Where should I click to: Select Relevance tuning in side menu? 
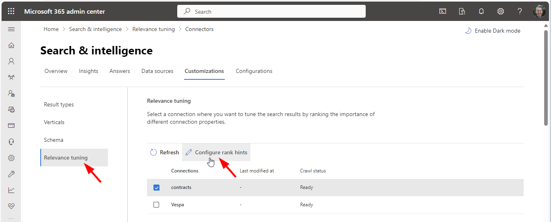pyautogui.click(x=74, y=158)
